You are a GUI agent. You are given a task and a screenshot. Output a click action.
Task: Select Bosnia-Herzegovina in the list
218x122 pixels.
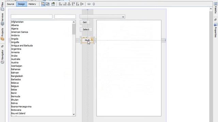(21, 107)
